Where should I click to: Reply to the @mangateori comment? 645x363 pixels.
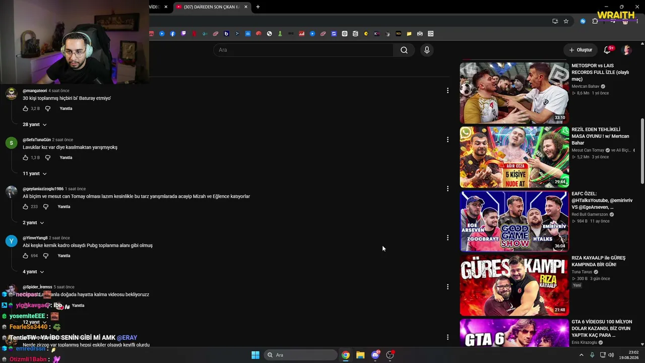click(66, 108)
